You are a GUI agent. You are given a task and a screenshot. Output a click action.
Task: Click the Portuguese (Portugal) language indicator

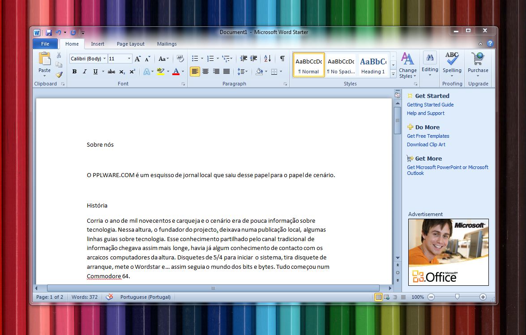[x=145, y=297]
